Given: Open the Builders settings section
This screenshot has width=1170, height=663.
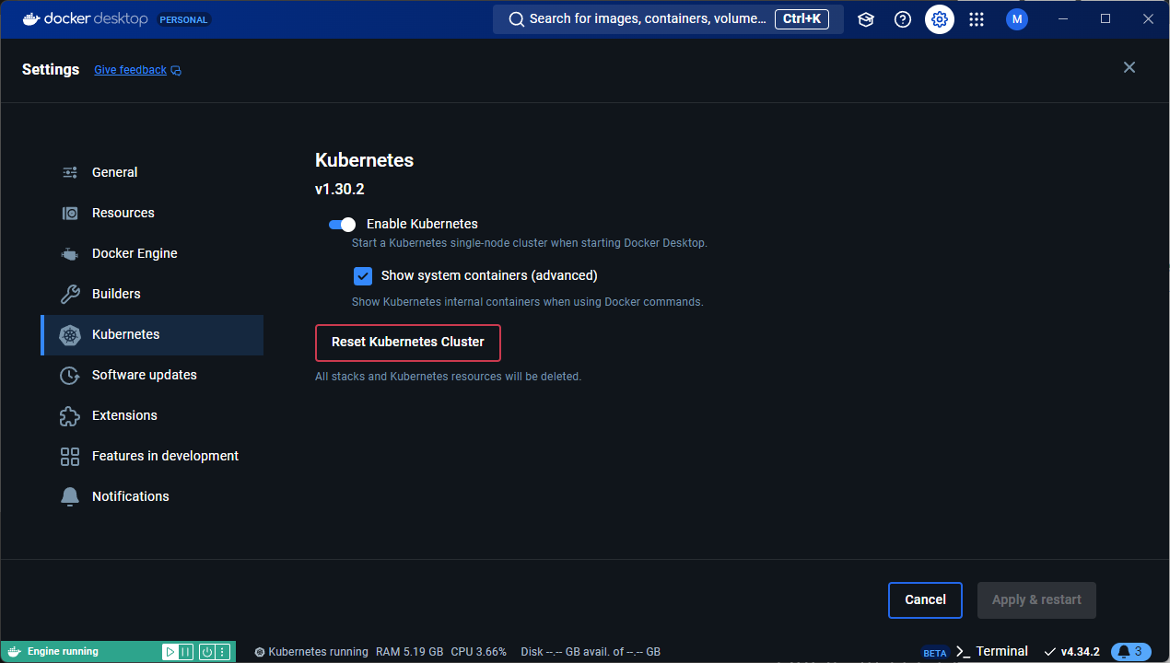Looking at the screenshot, I should [x=152, y=294].
